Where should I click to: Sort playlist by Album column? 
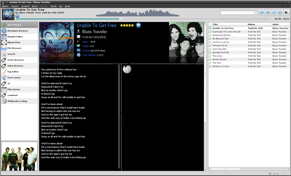pos(259,24)
